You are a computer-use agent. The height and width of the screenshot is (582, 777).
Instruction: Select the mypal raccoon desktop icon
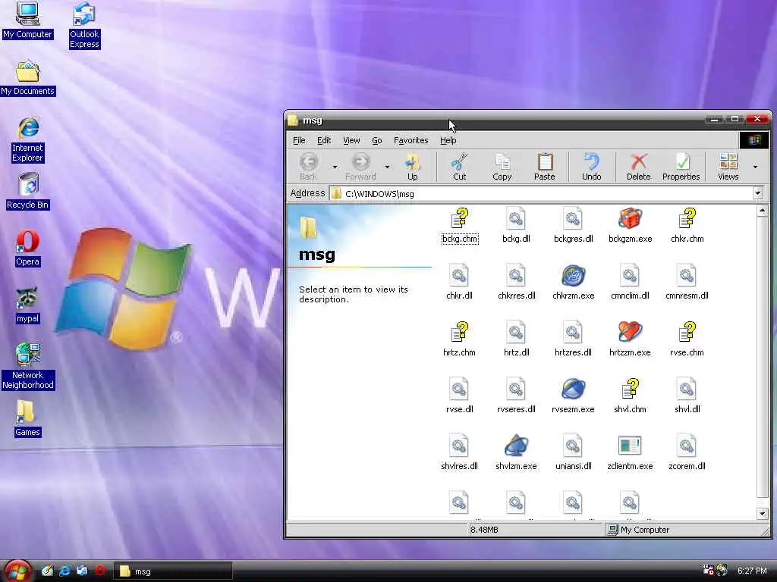pos(27,306)
